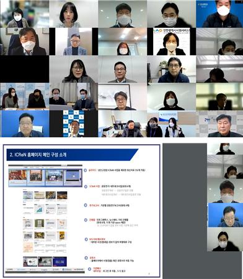This screenshot has height=279, width=243.
Task: Select the video tile with blue checkered backdrop
Action: [x=74, y=124]
